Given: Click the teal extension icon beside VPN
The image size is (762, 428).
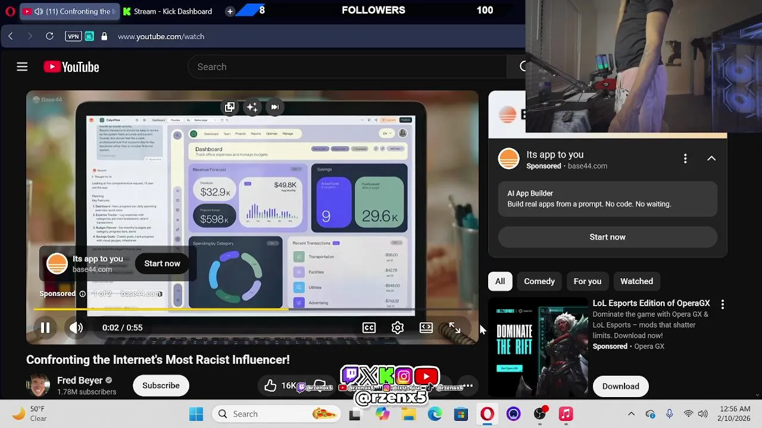Looking at the screenshot, I should pyautogui.click(x=89, y=36).
